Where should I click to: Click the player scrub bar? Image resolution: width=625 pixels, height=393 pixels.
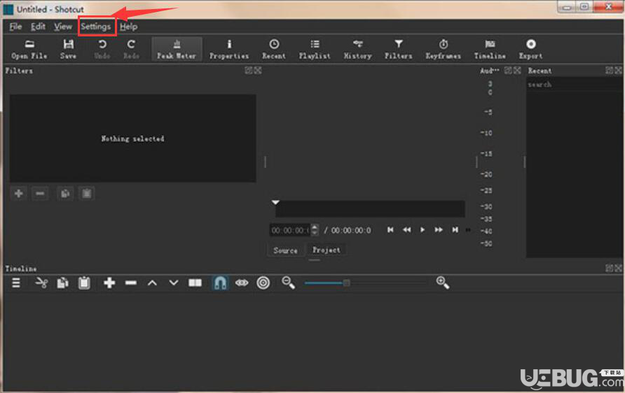point(370,209)
